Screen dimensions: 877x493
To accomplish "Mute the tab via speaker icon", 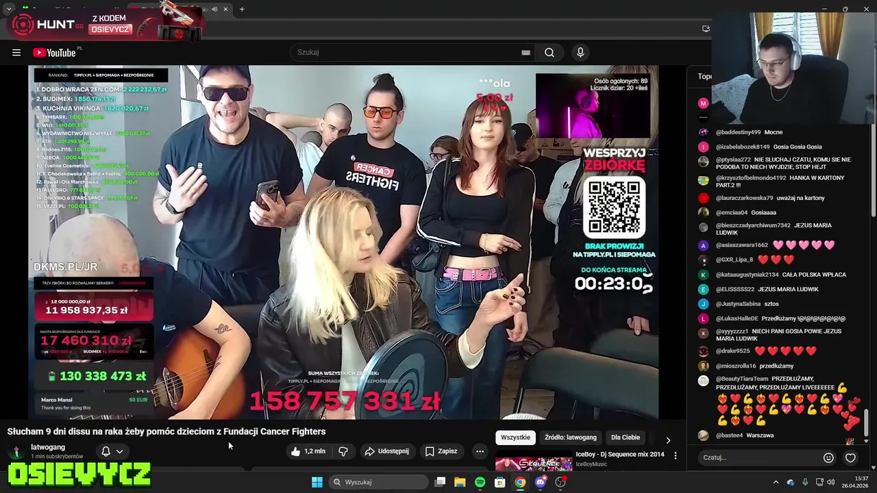I will tap(214, 9).
